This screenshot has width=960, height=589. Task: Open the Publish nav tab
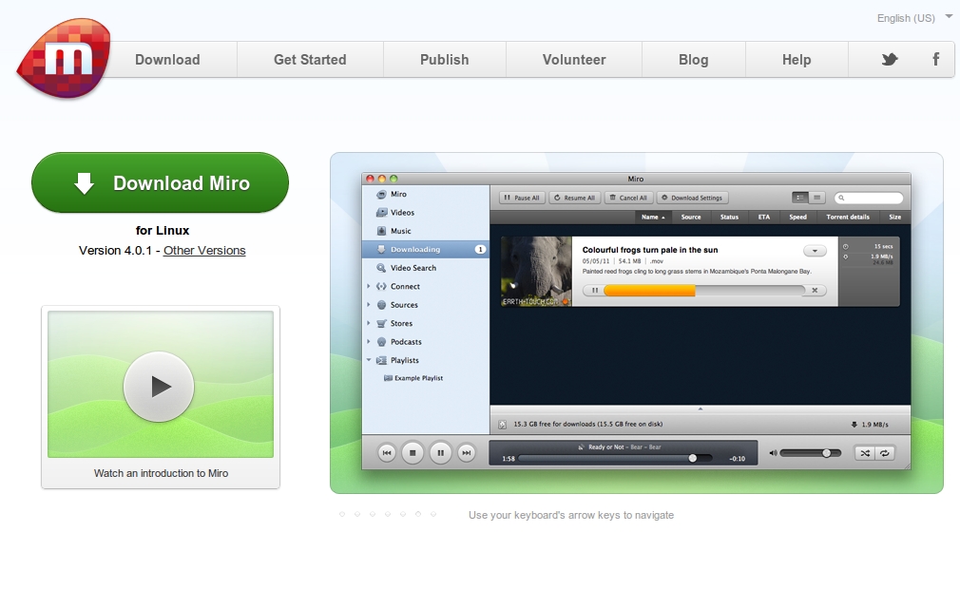(445, 59)
